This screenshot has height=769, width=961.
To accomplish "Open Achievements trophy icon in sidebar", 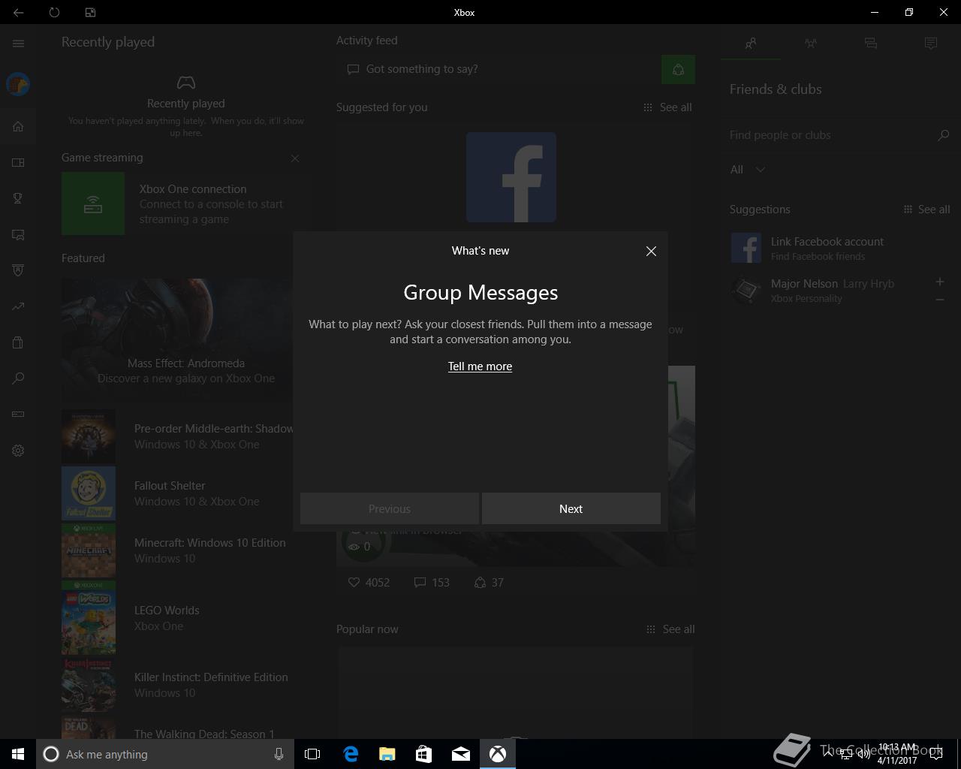I will [x=18, y=198].
